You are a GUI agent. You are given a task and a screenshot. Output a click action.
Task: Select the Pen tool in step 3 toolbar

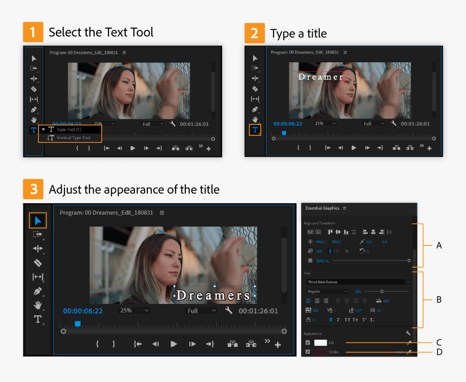[x=38, y=291]
